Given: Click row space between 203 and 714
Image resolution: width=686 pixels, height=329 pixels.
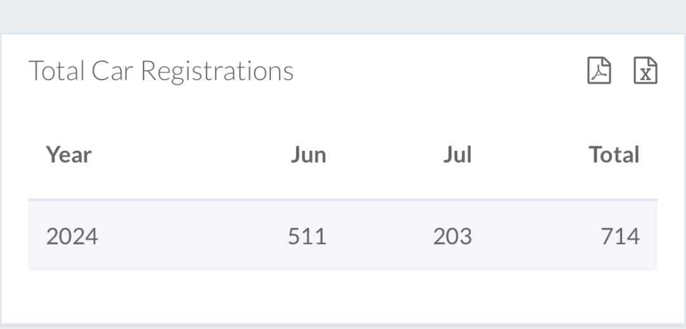Looking at the screenshot, I should coord(537,237).
